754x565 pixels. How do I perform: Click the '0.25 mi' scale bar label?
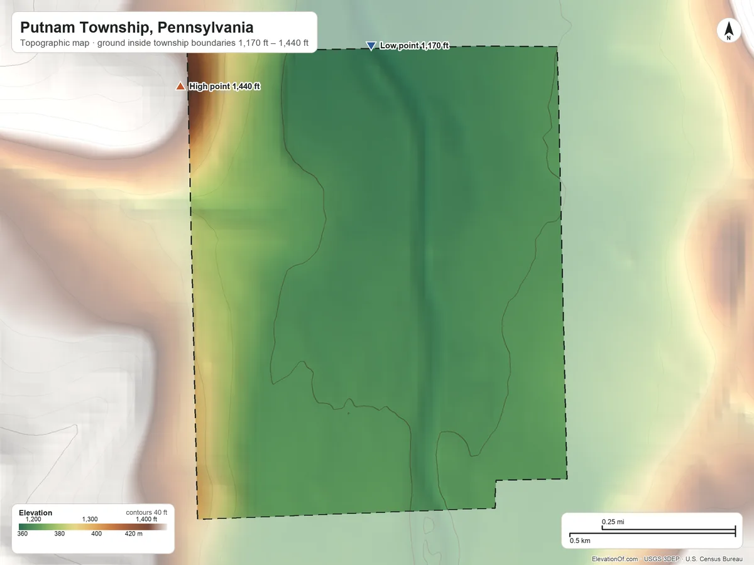pyautogui.click(x=613, y=522)
